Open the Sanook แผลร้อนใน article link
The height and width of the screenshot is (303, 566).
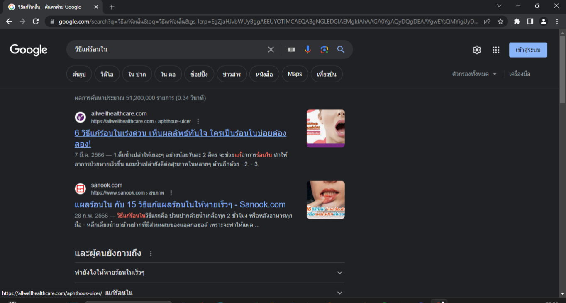point(180,204)
